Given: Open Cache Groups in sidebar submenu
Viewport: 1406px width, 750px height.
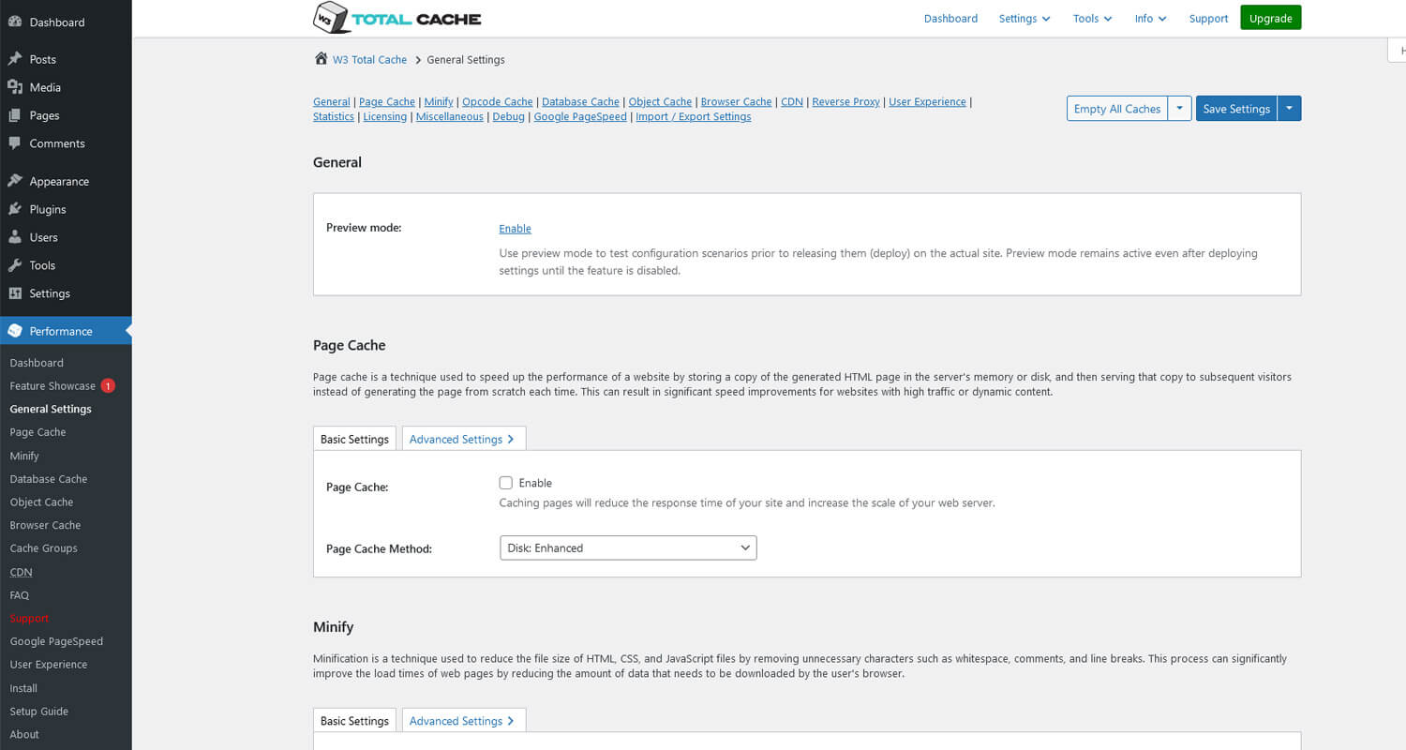Looking at the screenshot, I should coord(44,548).
